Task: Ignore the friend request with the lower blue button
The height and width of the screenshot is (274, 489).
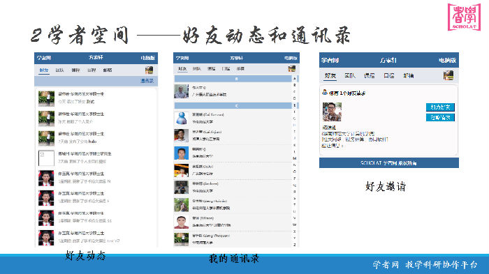Action: point(440,117)
